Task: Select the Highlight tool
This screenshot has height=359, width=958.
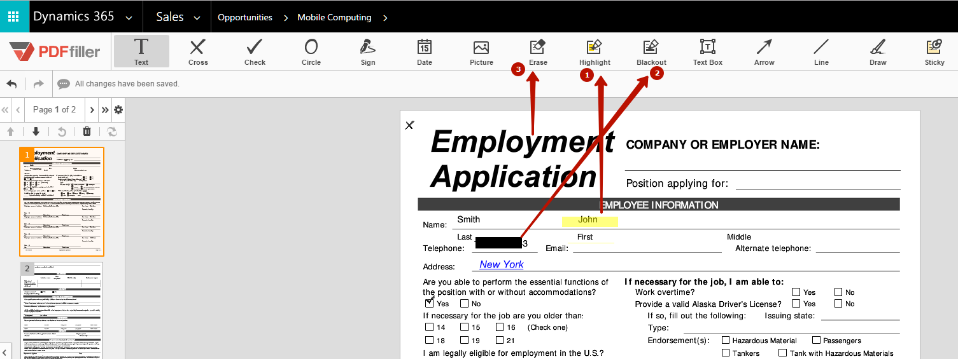Action: click(595, 51)
